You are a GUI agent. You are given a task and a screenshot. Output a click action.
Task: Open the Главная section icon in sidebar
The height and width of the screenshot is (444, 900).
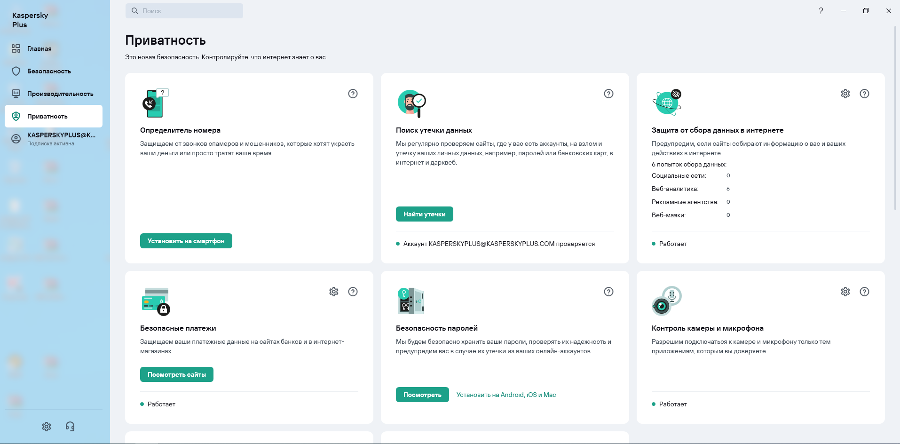(16, 48)
